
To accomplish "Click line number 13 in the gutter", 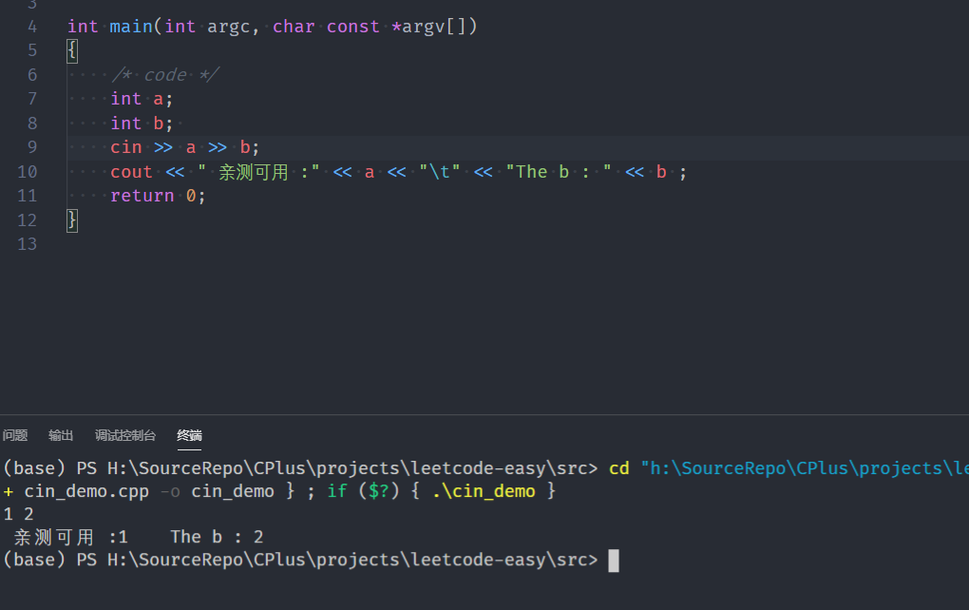I will [x=28, y=244].
